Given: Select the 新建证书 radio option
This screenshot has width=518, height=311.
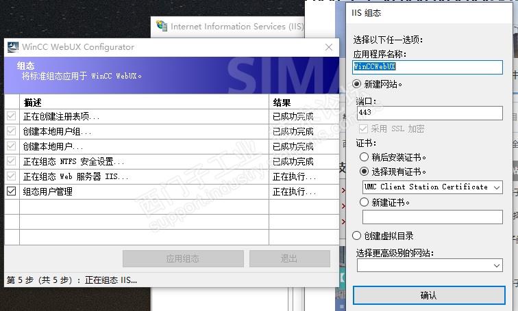Looking at the screenshot, I should point(364,202).
